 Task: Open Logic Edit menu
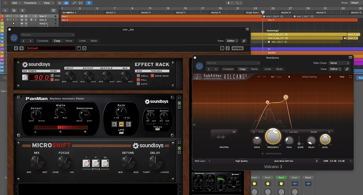16,3
